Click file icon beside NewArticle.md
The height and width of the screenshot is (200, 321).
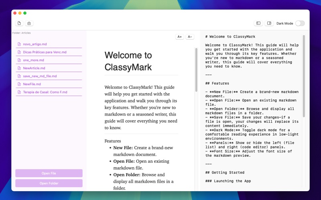pyautogui.click(x=19, y=68)
